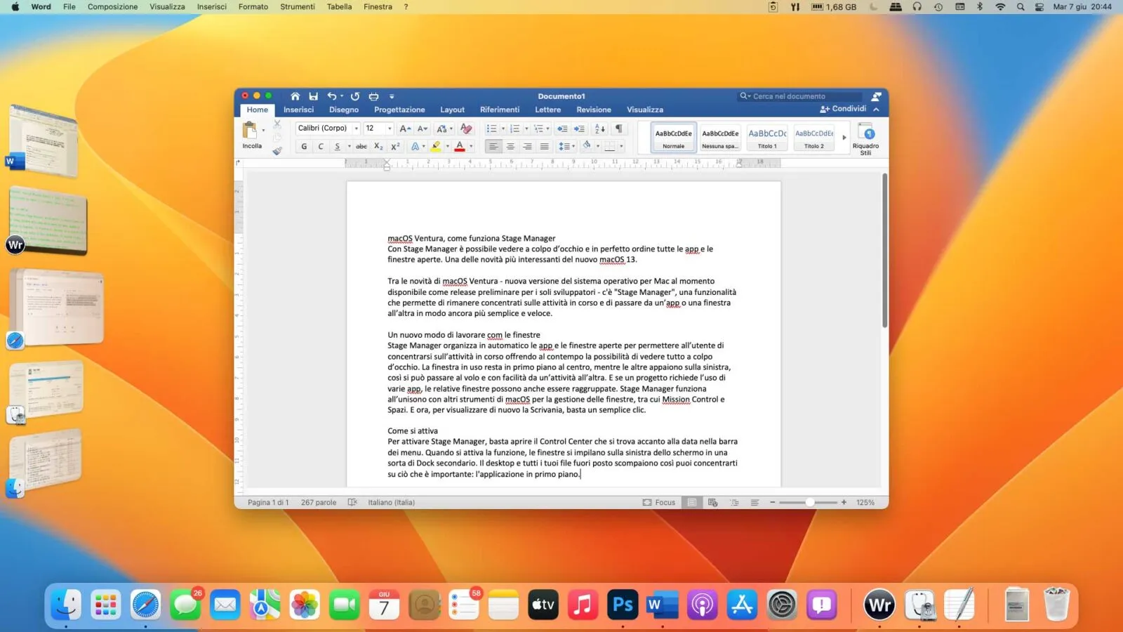The width and height of the screenshot is (1123, 632).
Task: Open the font size dropdown
Action: point(390,129)
